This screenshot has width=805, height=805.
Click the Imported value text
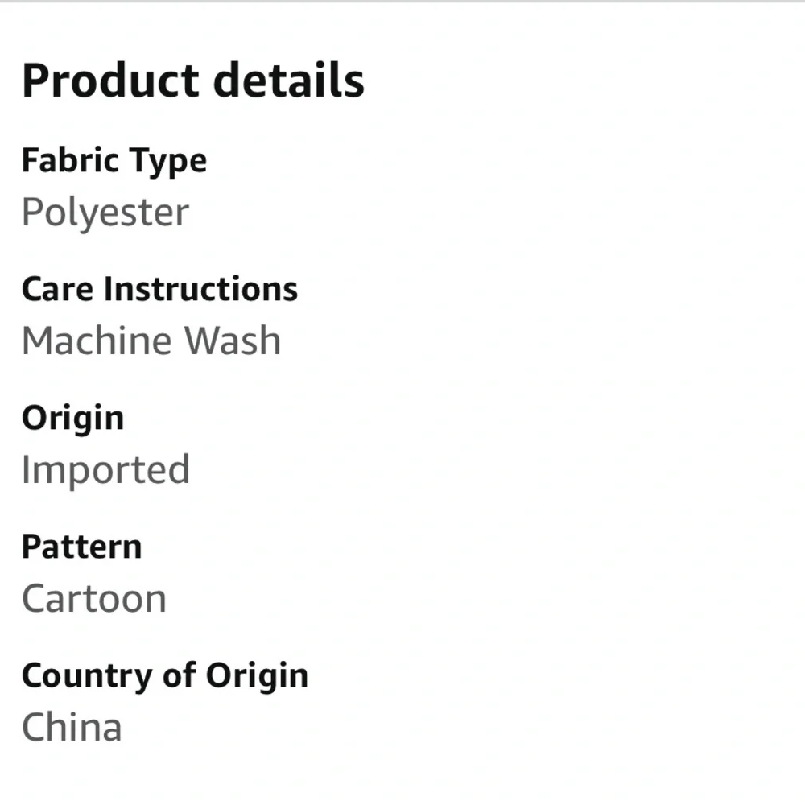pyautogui.click(x=105, y=470)
